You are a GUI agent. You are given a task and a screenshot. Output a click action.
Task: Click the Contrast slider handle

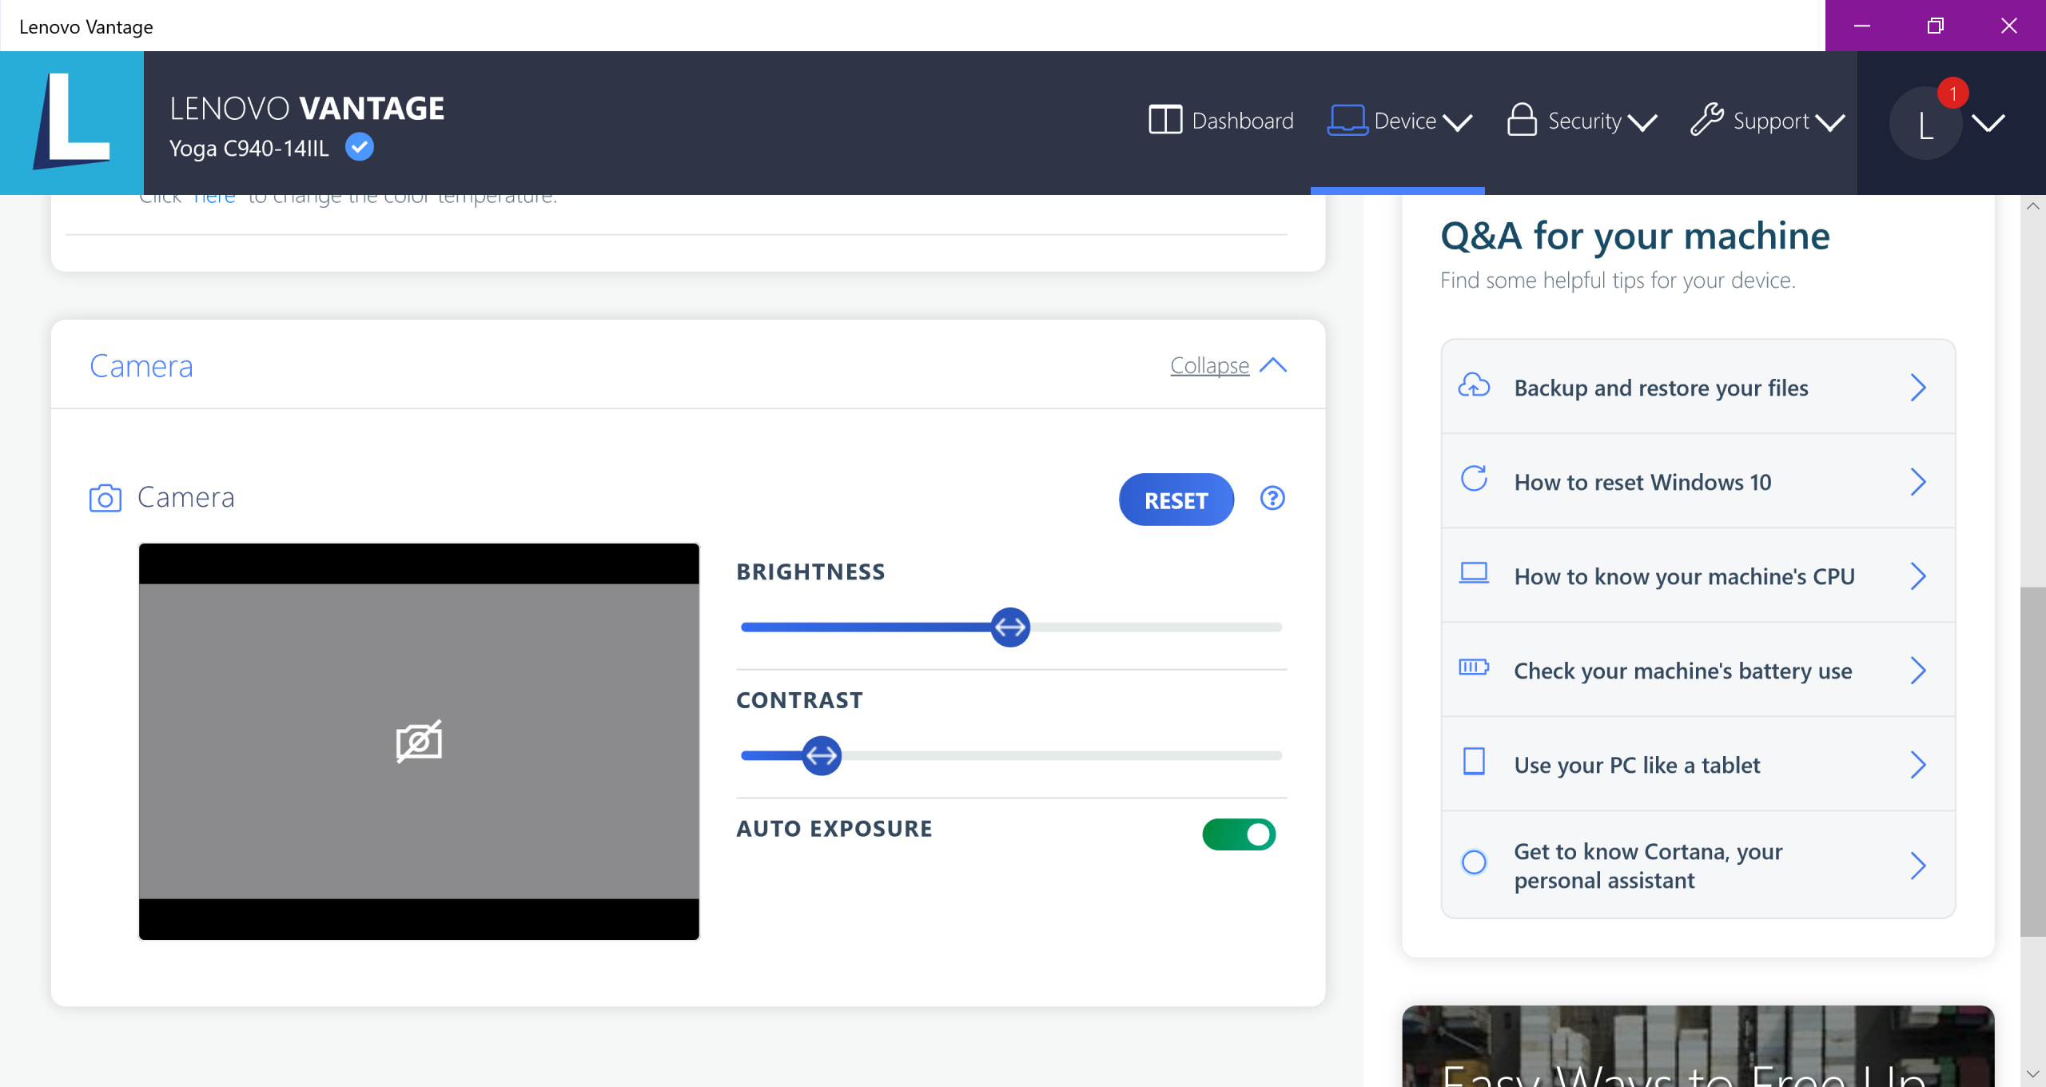(x=822, y=755)
